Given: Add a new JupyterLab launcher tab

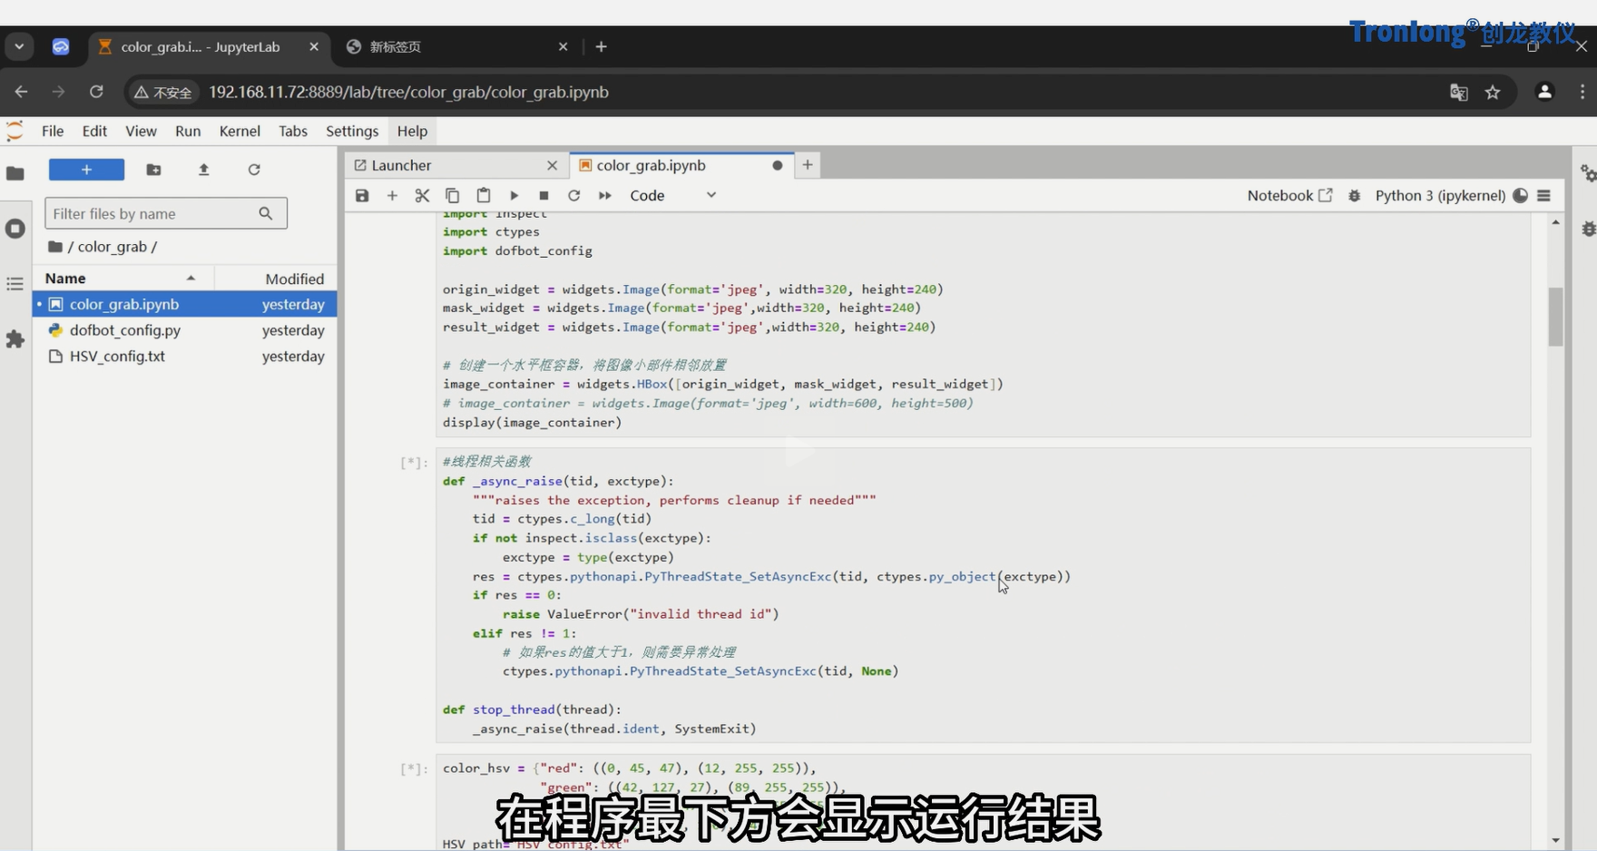Looking at the screenshot, I should click(x=808, y=165).
